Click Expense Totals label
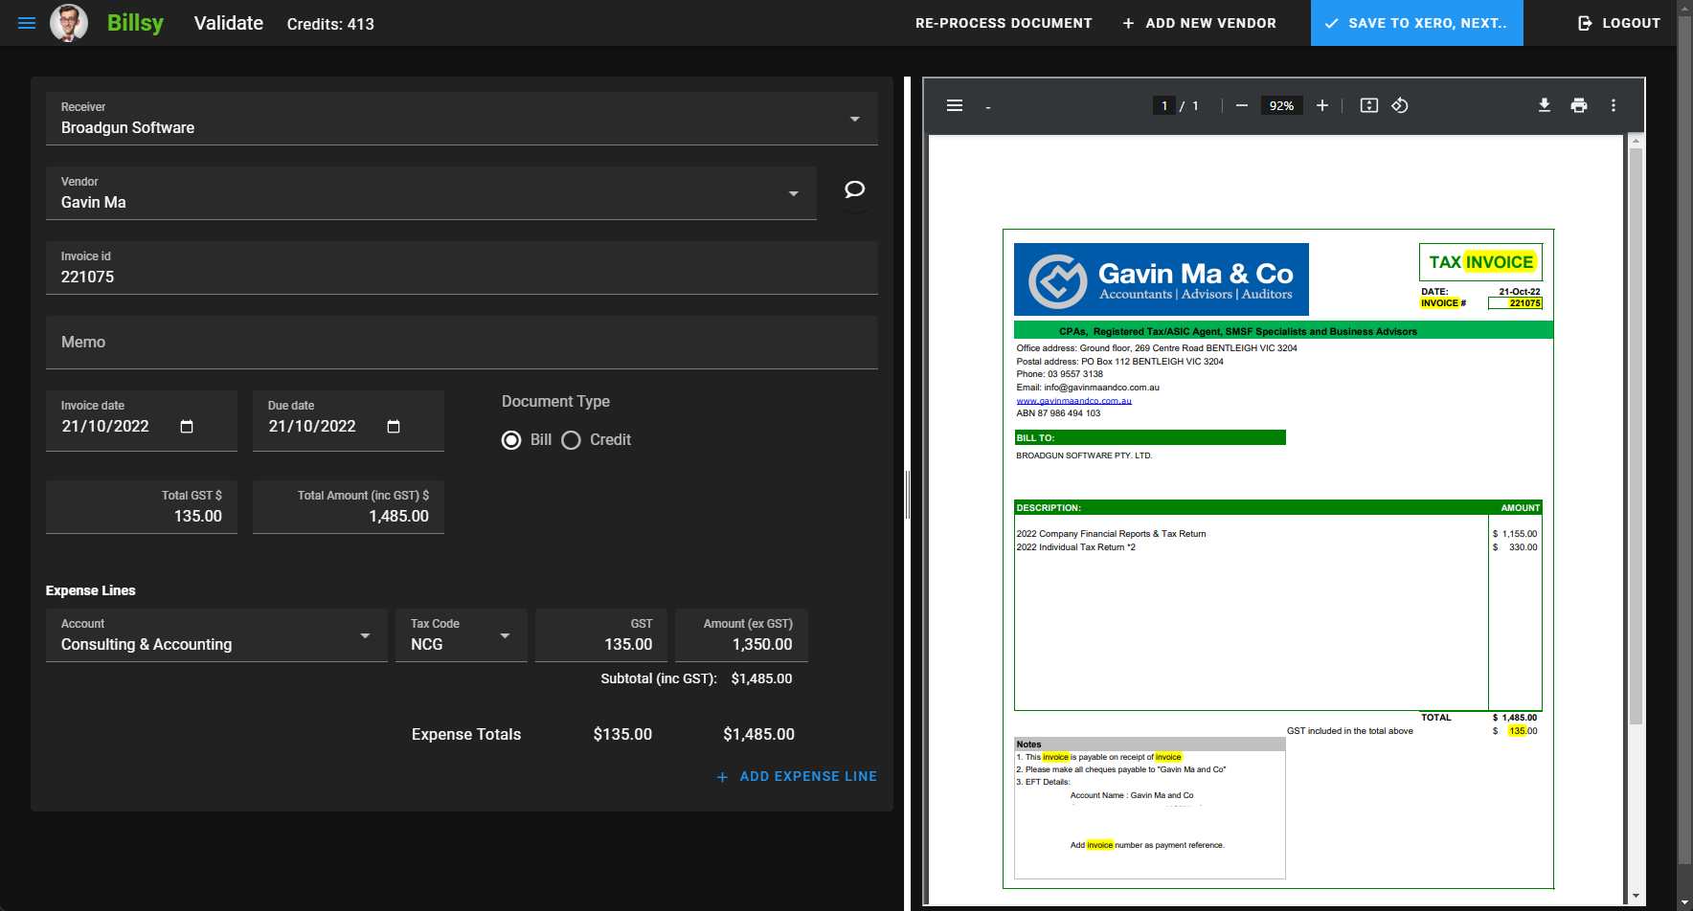Screen dimensions: 1693x911 click(466, 735)
